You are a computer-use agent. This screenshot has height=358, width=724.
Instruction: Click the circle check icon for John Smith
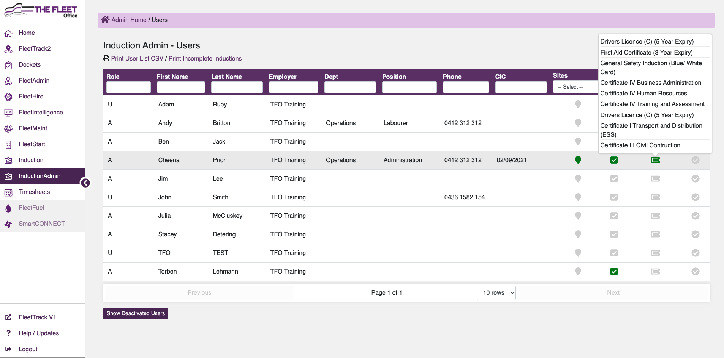[696, 197]
